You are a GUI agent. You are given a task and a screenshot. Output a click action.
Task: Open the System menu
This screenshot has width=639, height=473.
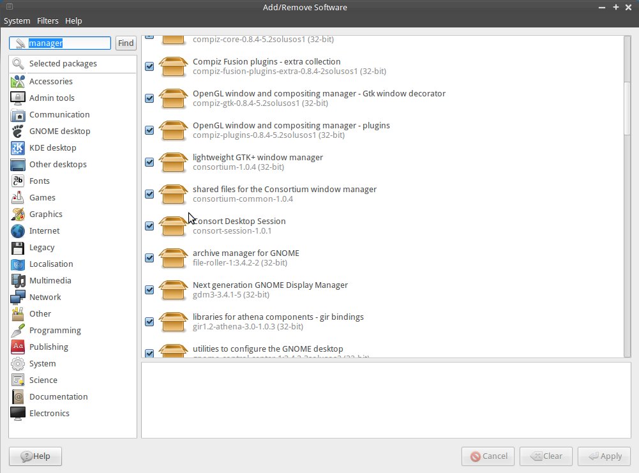click(x=17, y=21)
